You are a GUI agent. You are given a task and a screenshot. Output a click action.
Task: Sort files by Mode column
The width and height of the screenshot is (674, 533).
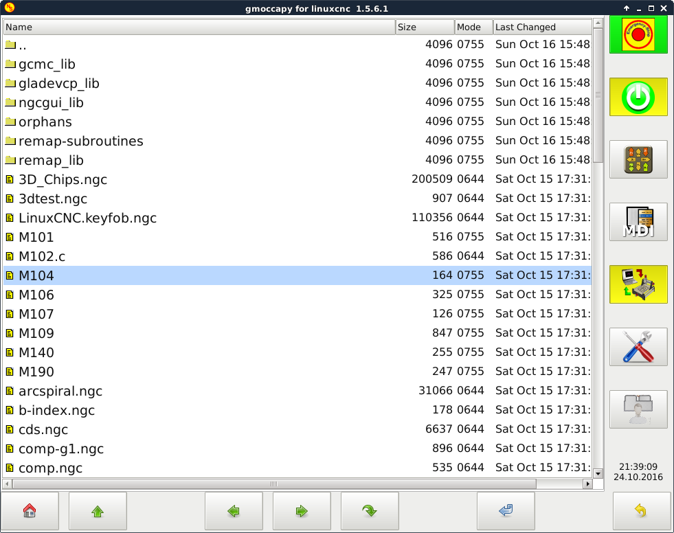coord(473,27)
